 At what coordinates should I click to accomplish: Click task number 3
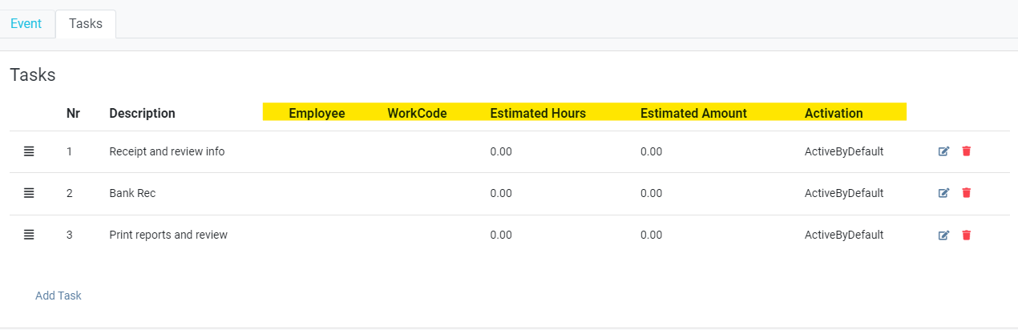pos(69,235)
